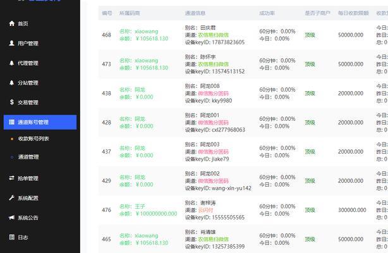Click the dollar icon for 交易管理
This screenshot has height=253, width=388.
[11, 102]
